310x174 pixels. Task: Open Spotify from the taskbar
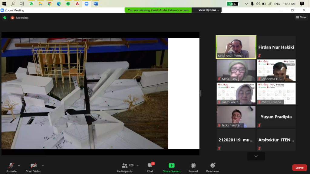(x=68, y=4)
